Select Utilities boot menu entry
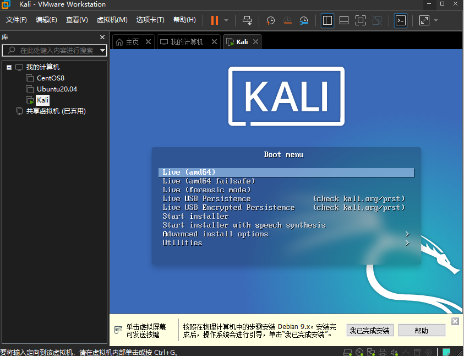The width and height of the screenshot is (464, 356). click(182, 243)
